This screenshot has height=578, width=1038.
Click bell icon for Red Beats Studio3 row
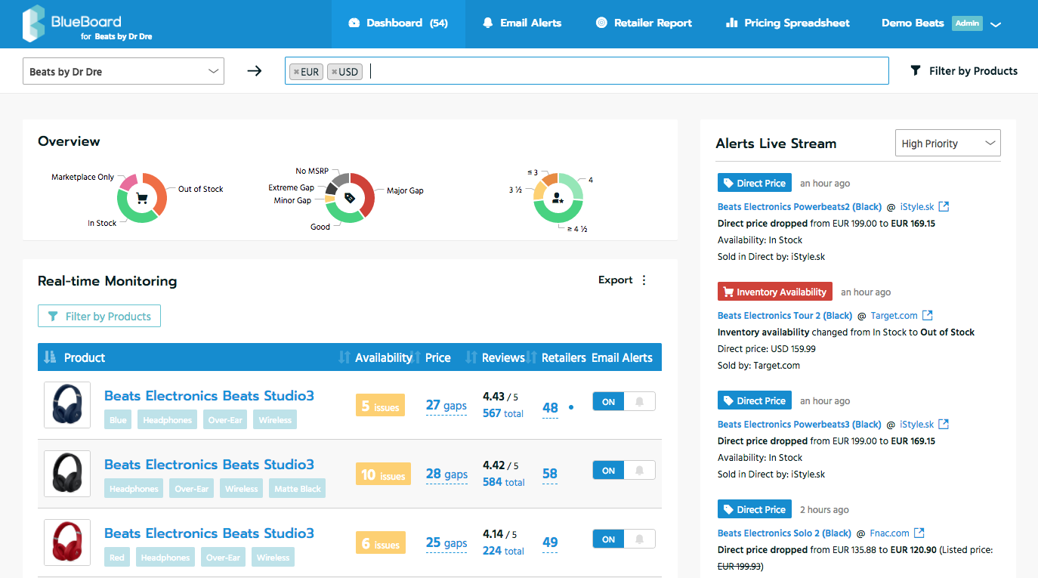[x=640, y=539]
